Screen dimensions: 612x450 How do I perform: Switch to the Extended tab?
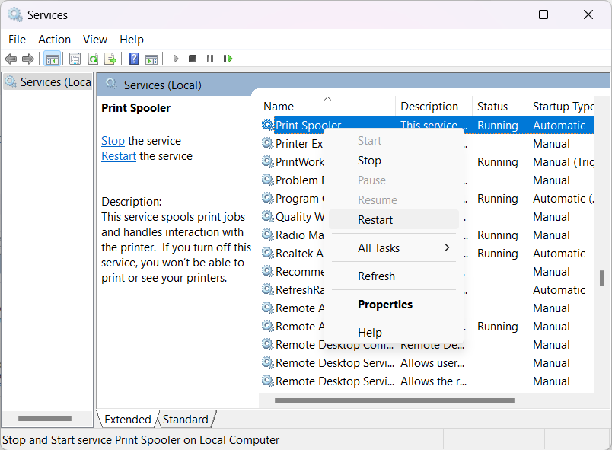(x=128, y=420)
